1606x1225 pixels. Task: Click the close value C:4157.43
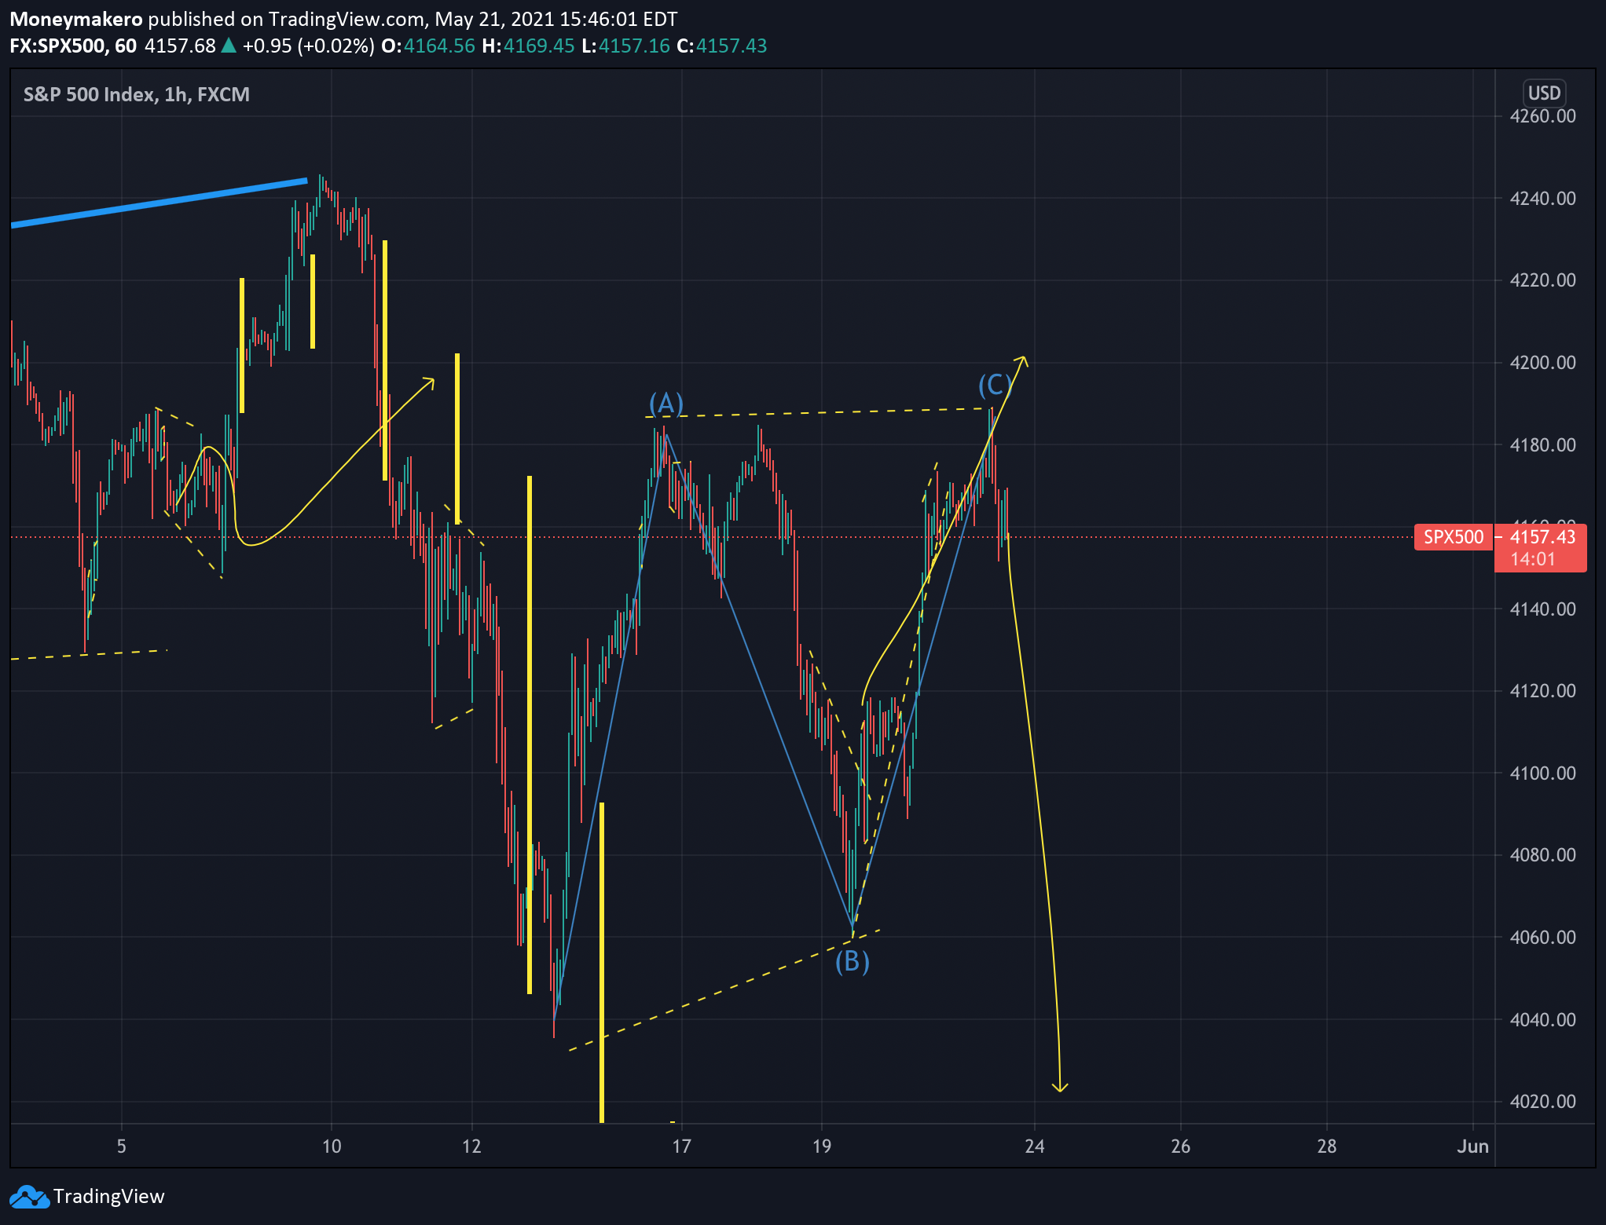pos(722,46)
